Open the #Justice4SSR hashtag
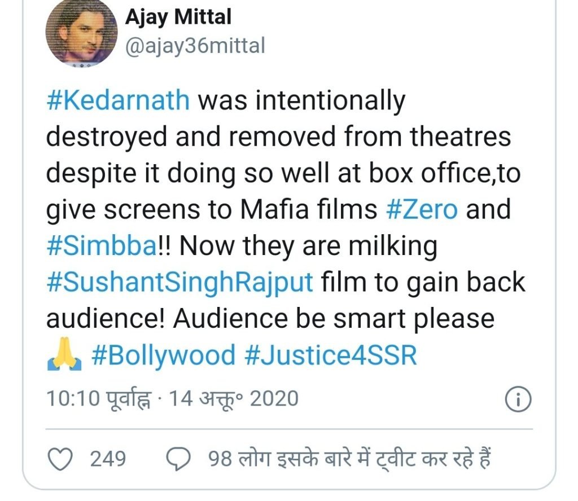Screen dimensions: 578x501 click(331, 355)
